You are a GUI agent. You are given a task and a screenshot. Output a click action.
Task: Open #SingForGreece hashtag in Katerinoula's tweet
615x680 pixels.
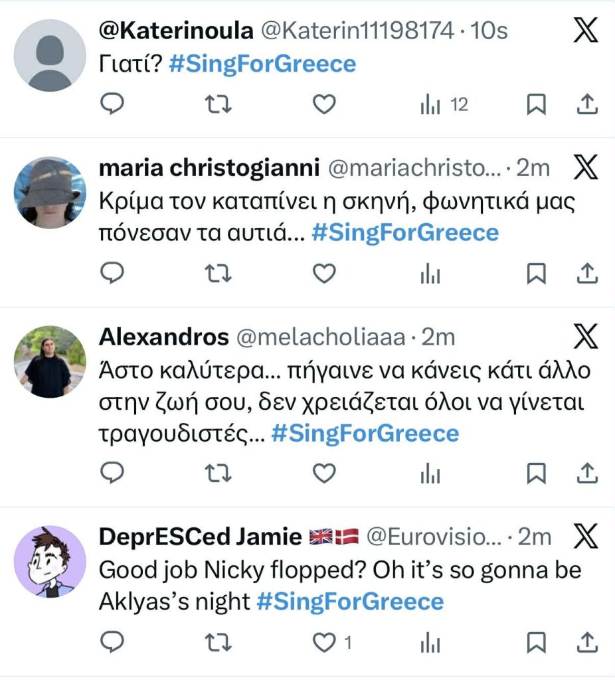(262, 64)
